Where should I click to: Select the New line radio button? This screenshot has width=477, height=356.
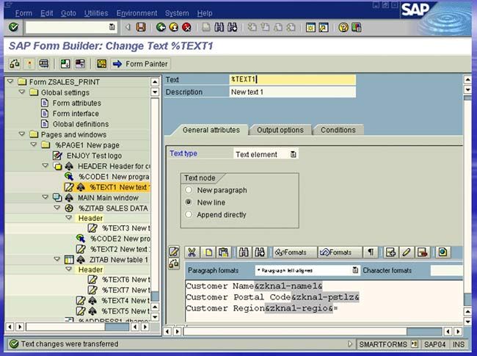tap(189, 203)
